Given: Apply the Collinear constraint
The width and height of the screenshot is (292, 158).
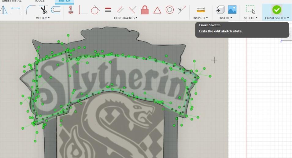Looking at the screenshot, I should [x=182, y=10].
